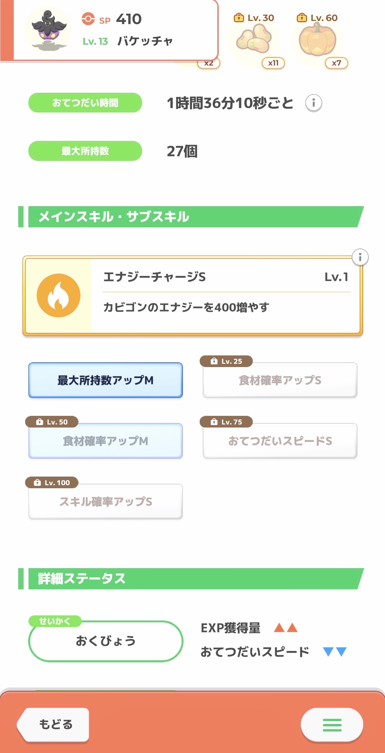Tap the メインスキル・サブスキル section header

[191, 217]
